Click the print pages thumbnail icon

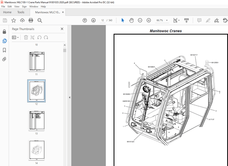pos(32,37)
